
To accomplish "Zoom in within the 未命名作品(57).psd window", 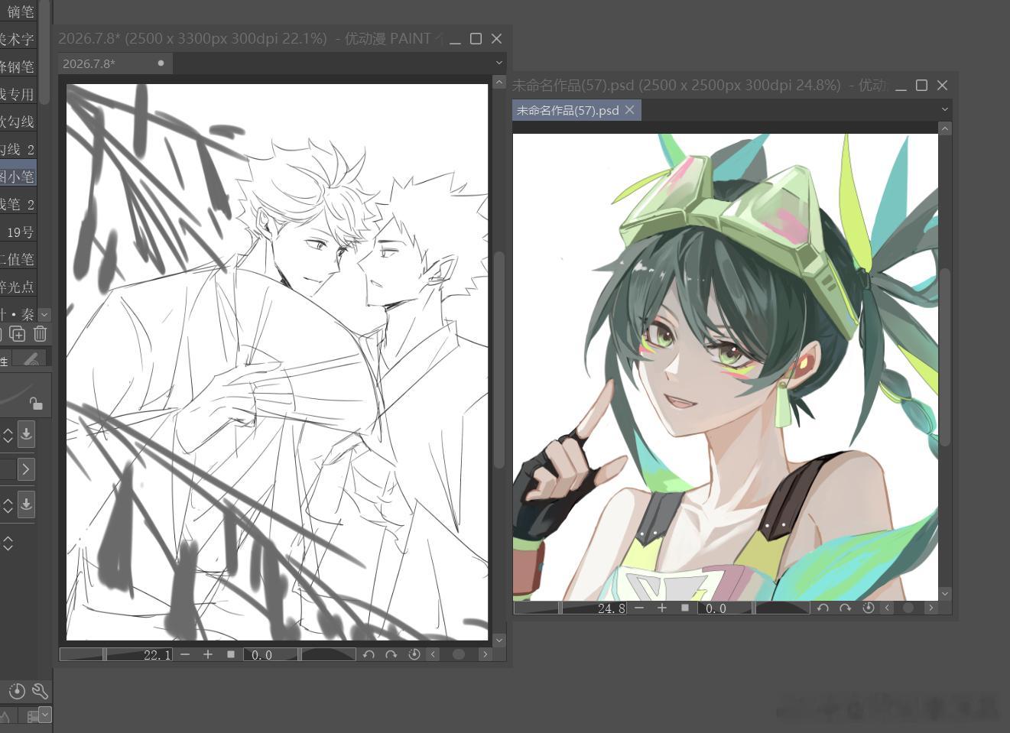I will (x=661, y=608).
